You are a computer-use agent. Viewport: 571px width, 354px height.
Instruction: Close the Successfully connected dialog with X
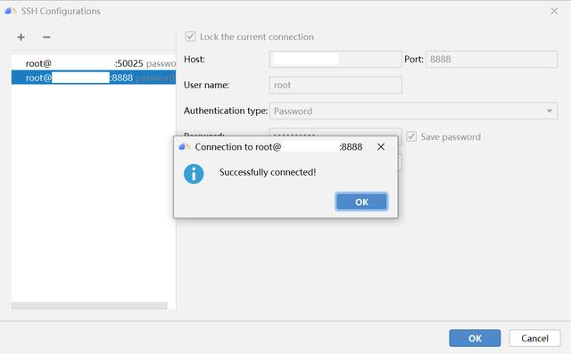381,146
